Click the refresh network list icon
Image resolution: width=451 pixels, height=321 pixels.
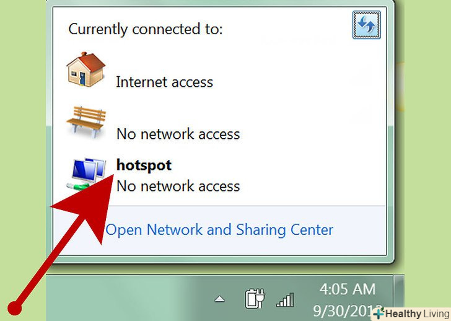click(367, 25)
